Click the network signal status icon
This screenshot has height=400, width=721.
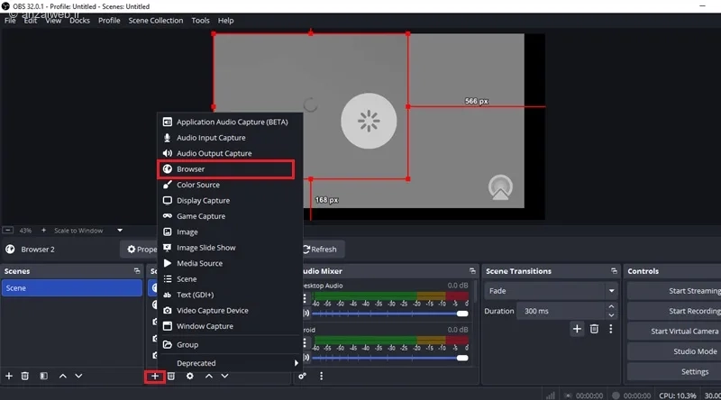tap(551, 395)
